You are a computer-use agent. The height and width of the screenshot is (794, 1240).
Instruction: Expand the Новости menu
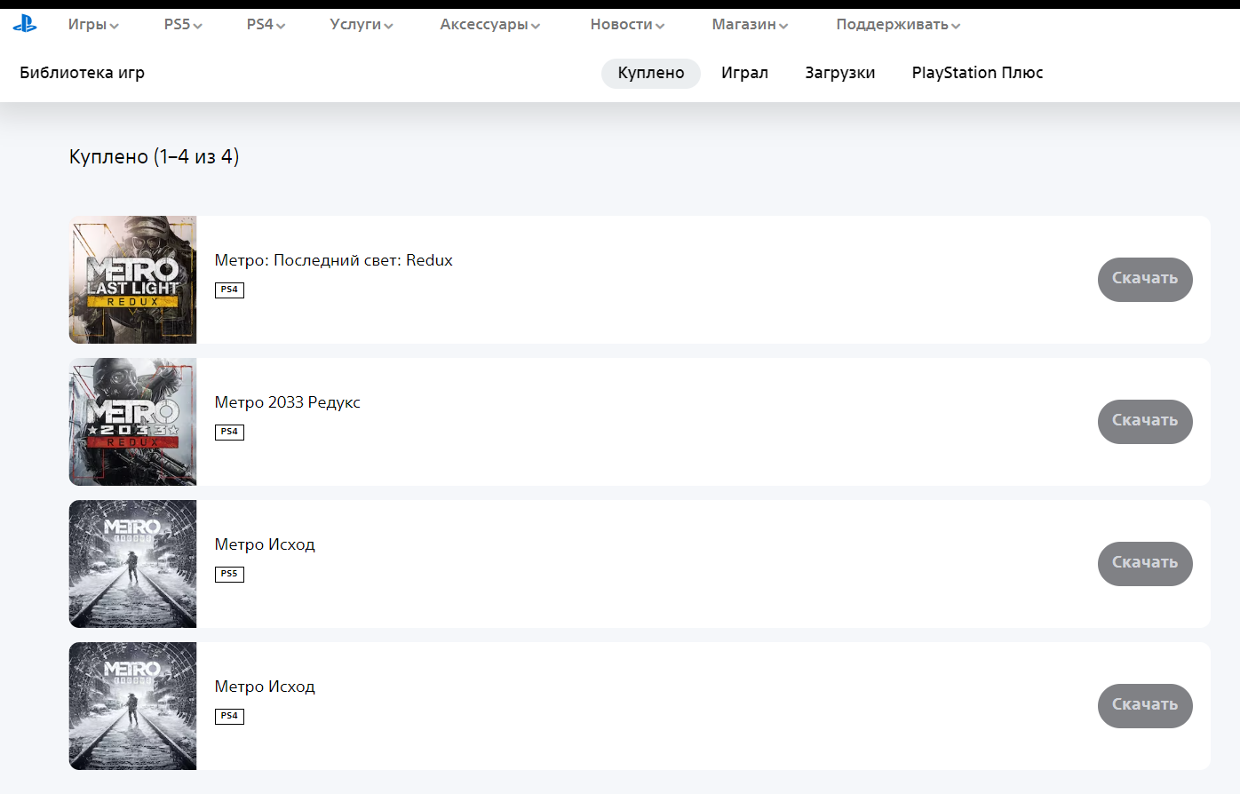coord(627,25)
